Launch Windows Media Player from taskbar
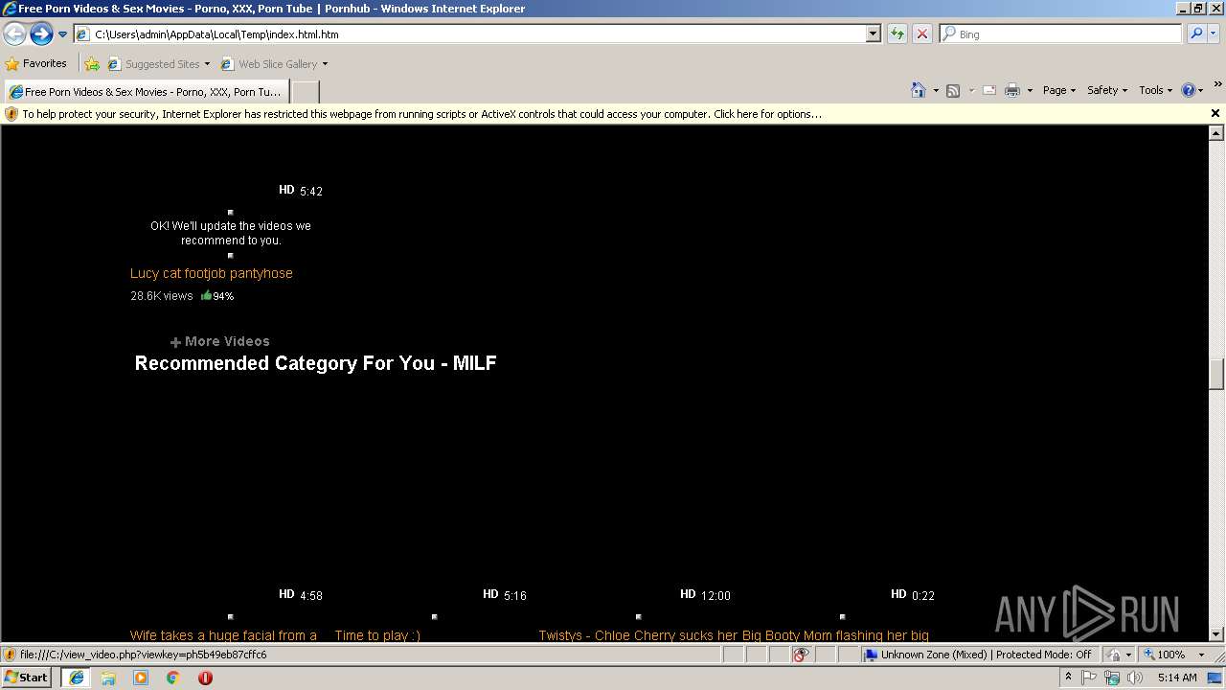This screenshot has width=1226, height=690. (x=141, y=678)
